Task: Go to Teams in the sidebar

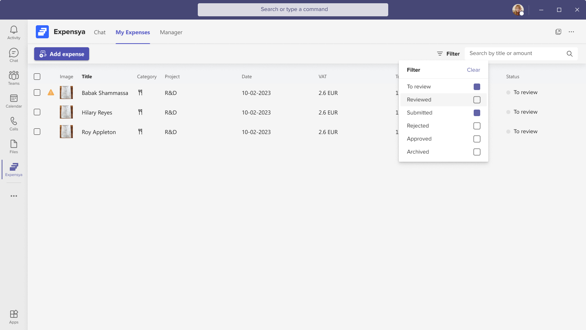Action: [x=13, y=78]
